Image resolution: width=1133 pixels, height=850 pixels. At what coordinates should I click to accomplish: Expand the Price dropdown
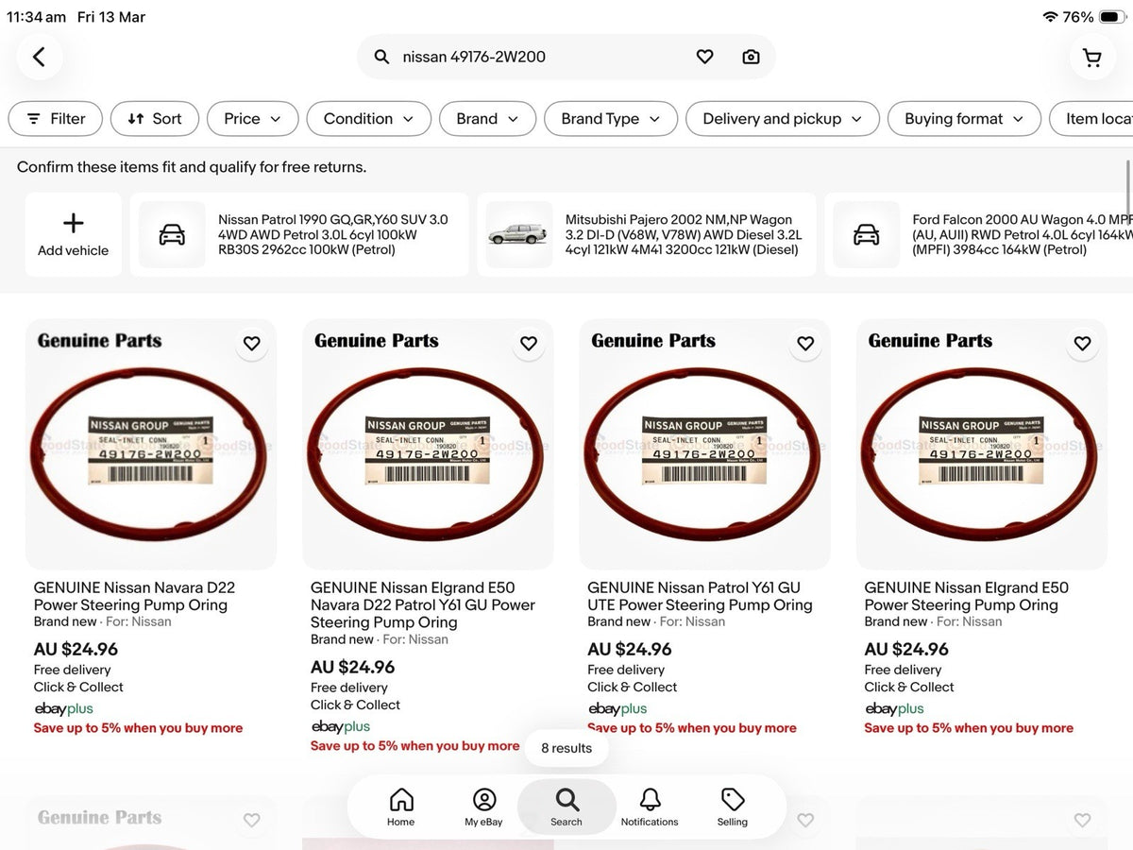253,119
